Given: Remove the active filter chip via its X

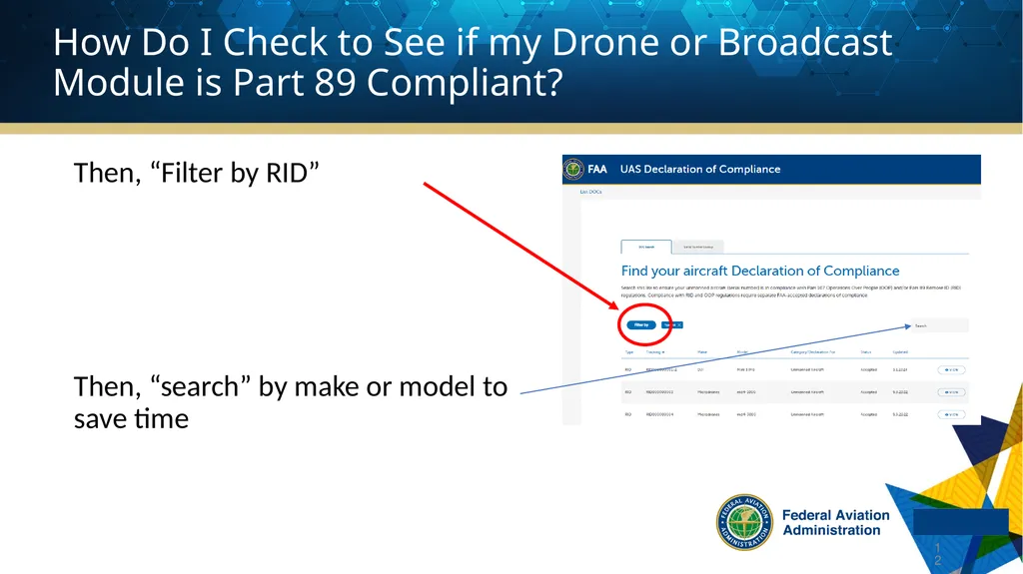Looking at the screenshot, I should [678, 324].
